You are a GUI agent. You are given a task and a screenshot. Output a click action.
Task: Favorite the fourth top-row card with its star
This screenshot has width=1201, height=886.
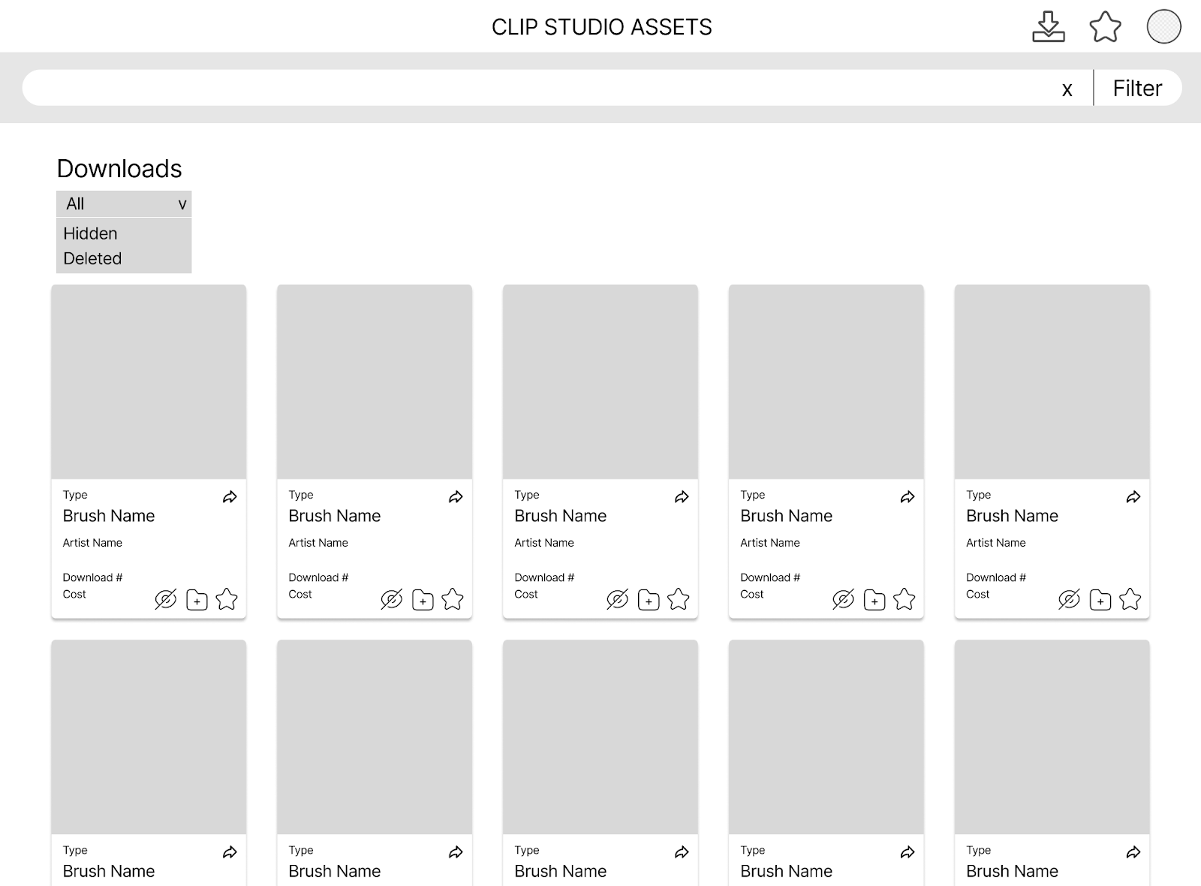pyautogui.click(x=905, y=599)
